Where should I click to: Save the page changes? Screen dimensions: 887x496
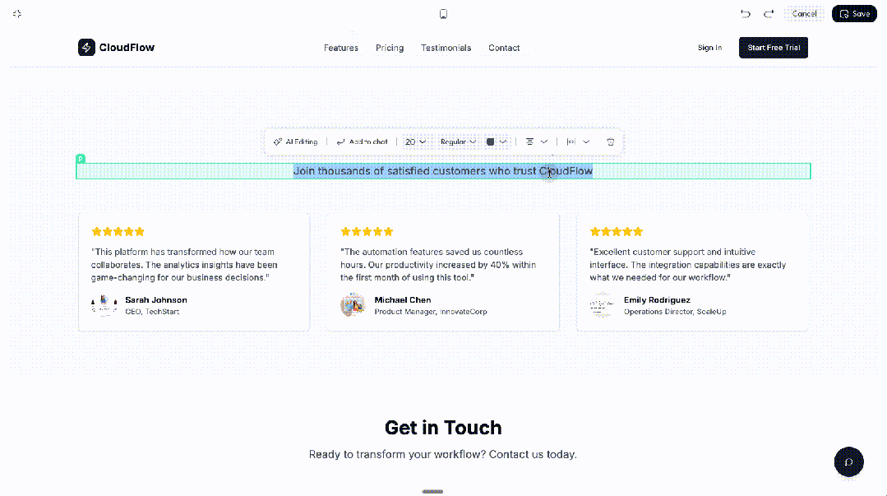coord(854,14)
